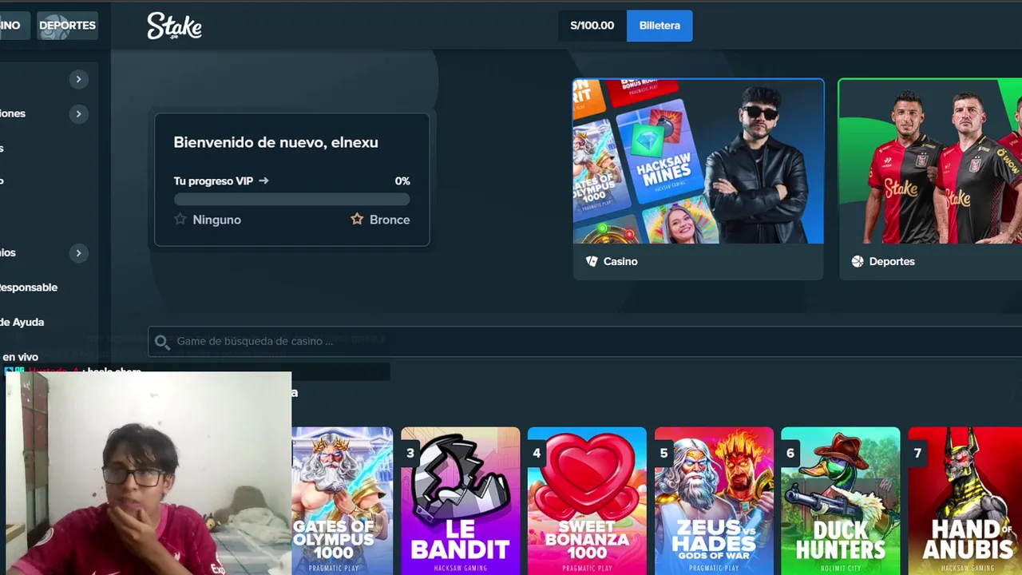Click the Ninguno star icon
The image size is (1022, 575).
coord(180,219)
